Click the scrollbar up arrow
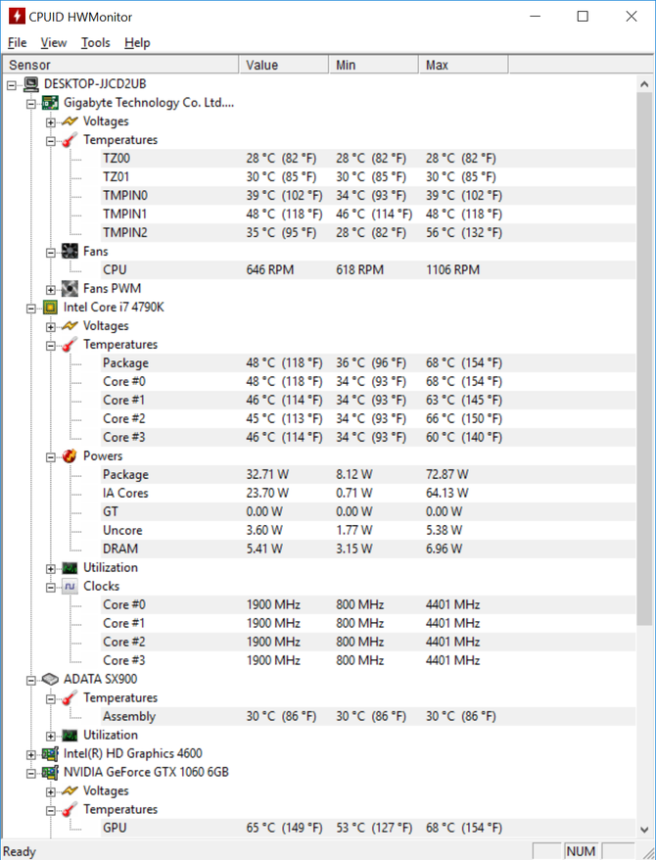The height and width of the screenshot is (860, 656). 644,84
